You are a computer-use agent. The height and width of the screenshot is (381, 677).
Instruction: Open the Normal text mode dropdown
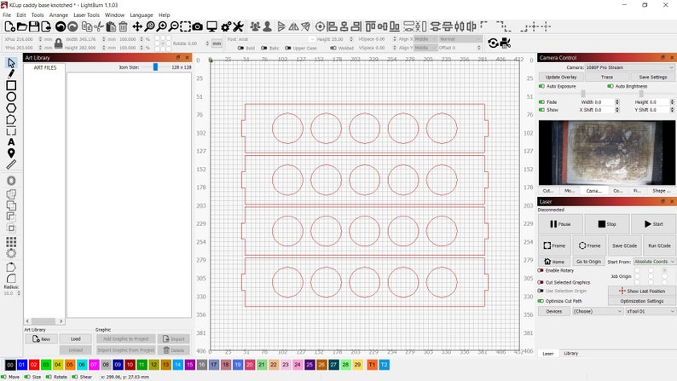click(x=460, y=39)
